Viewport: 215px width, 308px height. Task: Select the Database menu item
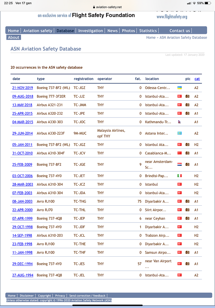pos(65,31)
